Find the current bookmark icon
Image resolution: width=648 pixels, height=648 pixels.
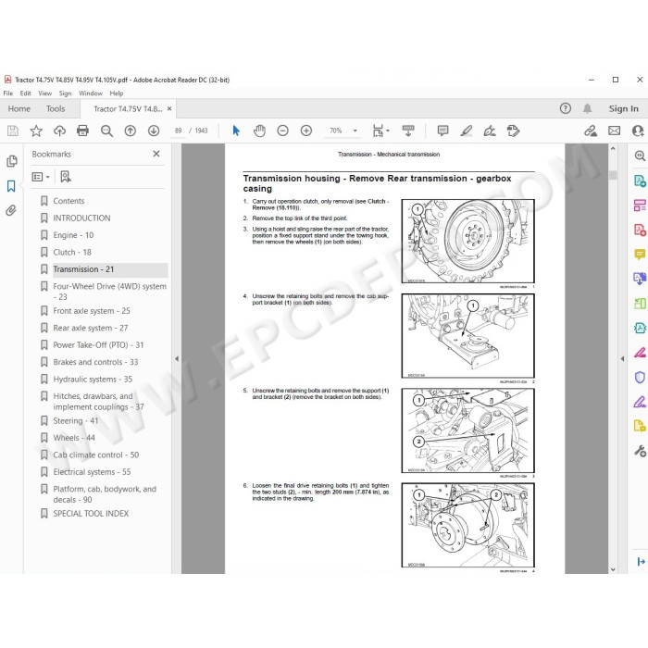click(x=66, y=177)
